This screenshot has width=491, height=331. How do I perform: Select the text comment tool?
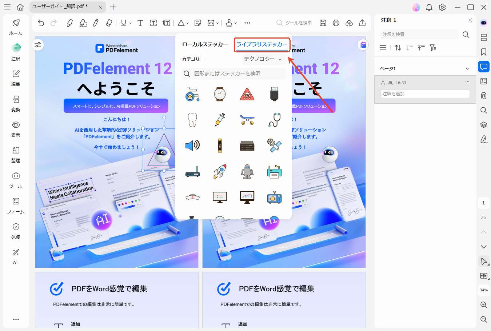(140, 23)
